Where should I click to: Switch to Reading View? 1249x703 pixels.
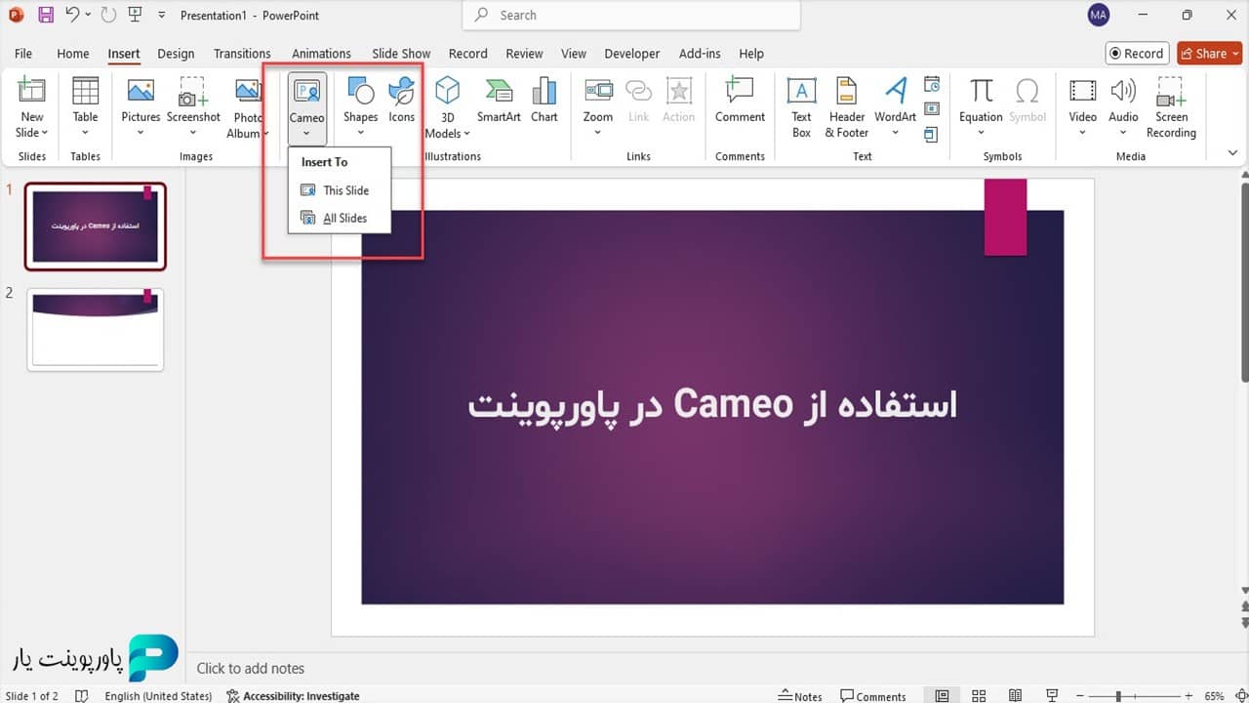pyautogui.click(x=1015, y=695)
